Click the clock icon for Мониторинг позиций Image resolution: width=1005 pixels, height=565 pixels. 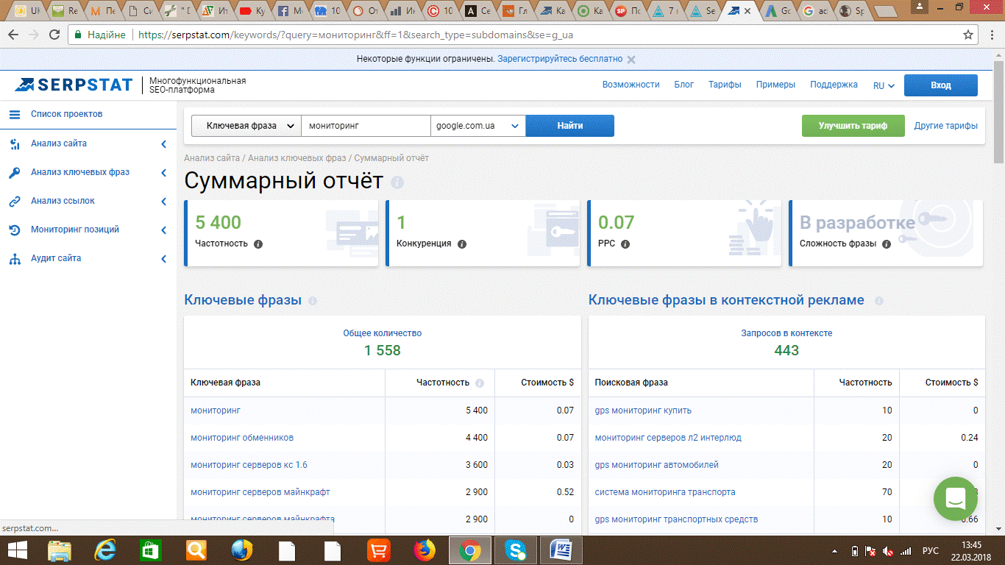(14, 230)
